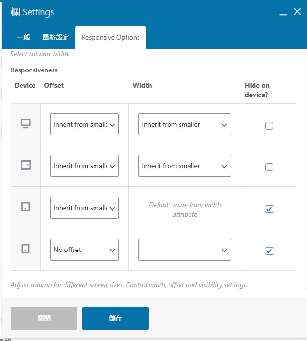This screenshot has width=307, height=341.
Task: Open the desktop Width dropdown
Action: tap(184, 124)
